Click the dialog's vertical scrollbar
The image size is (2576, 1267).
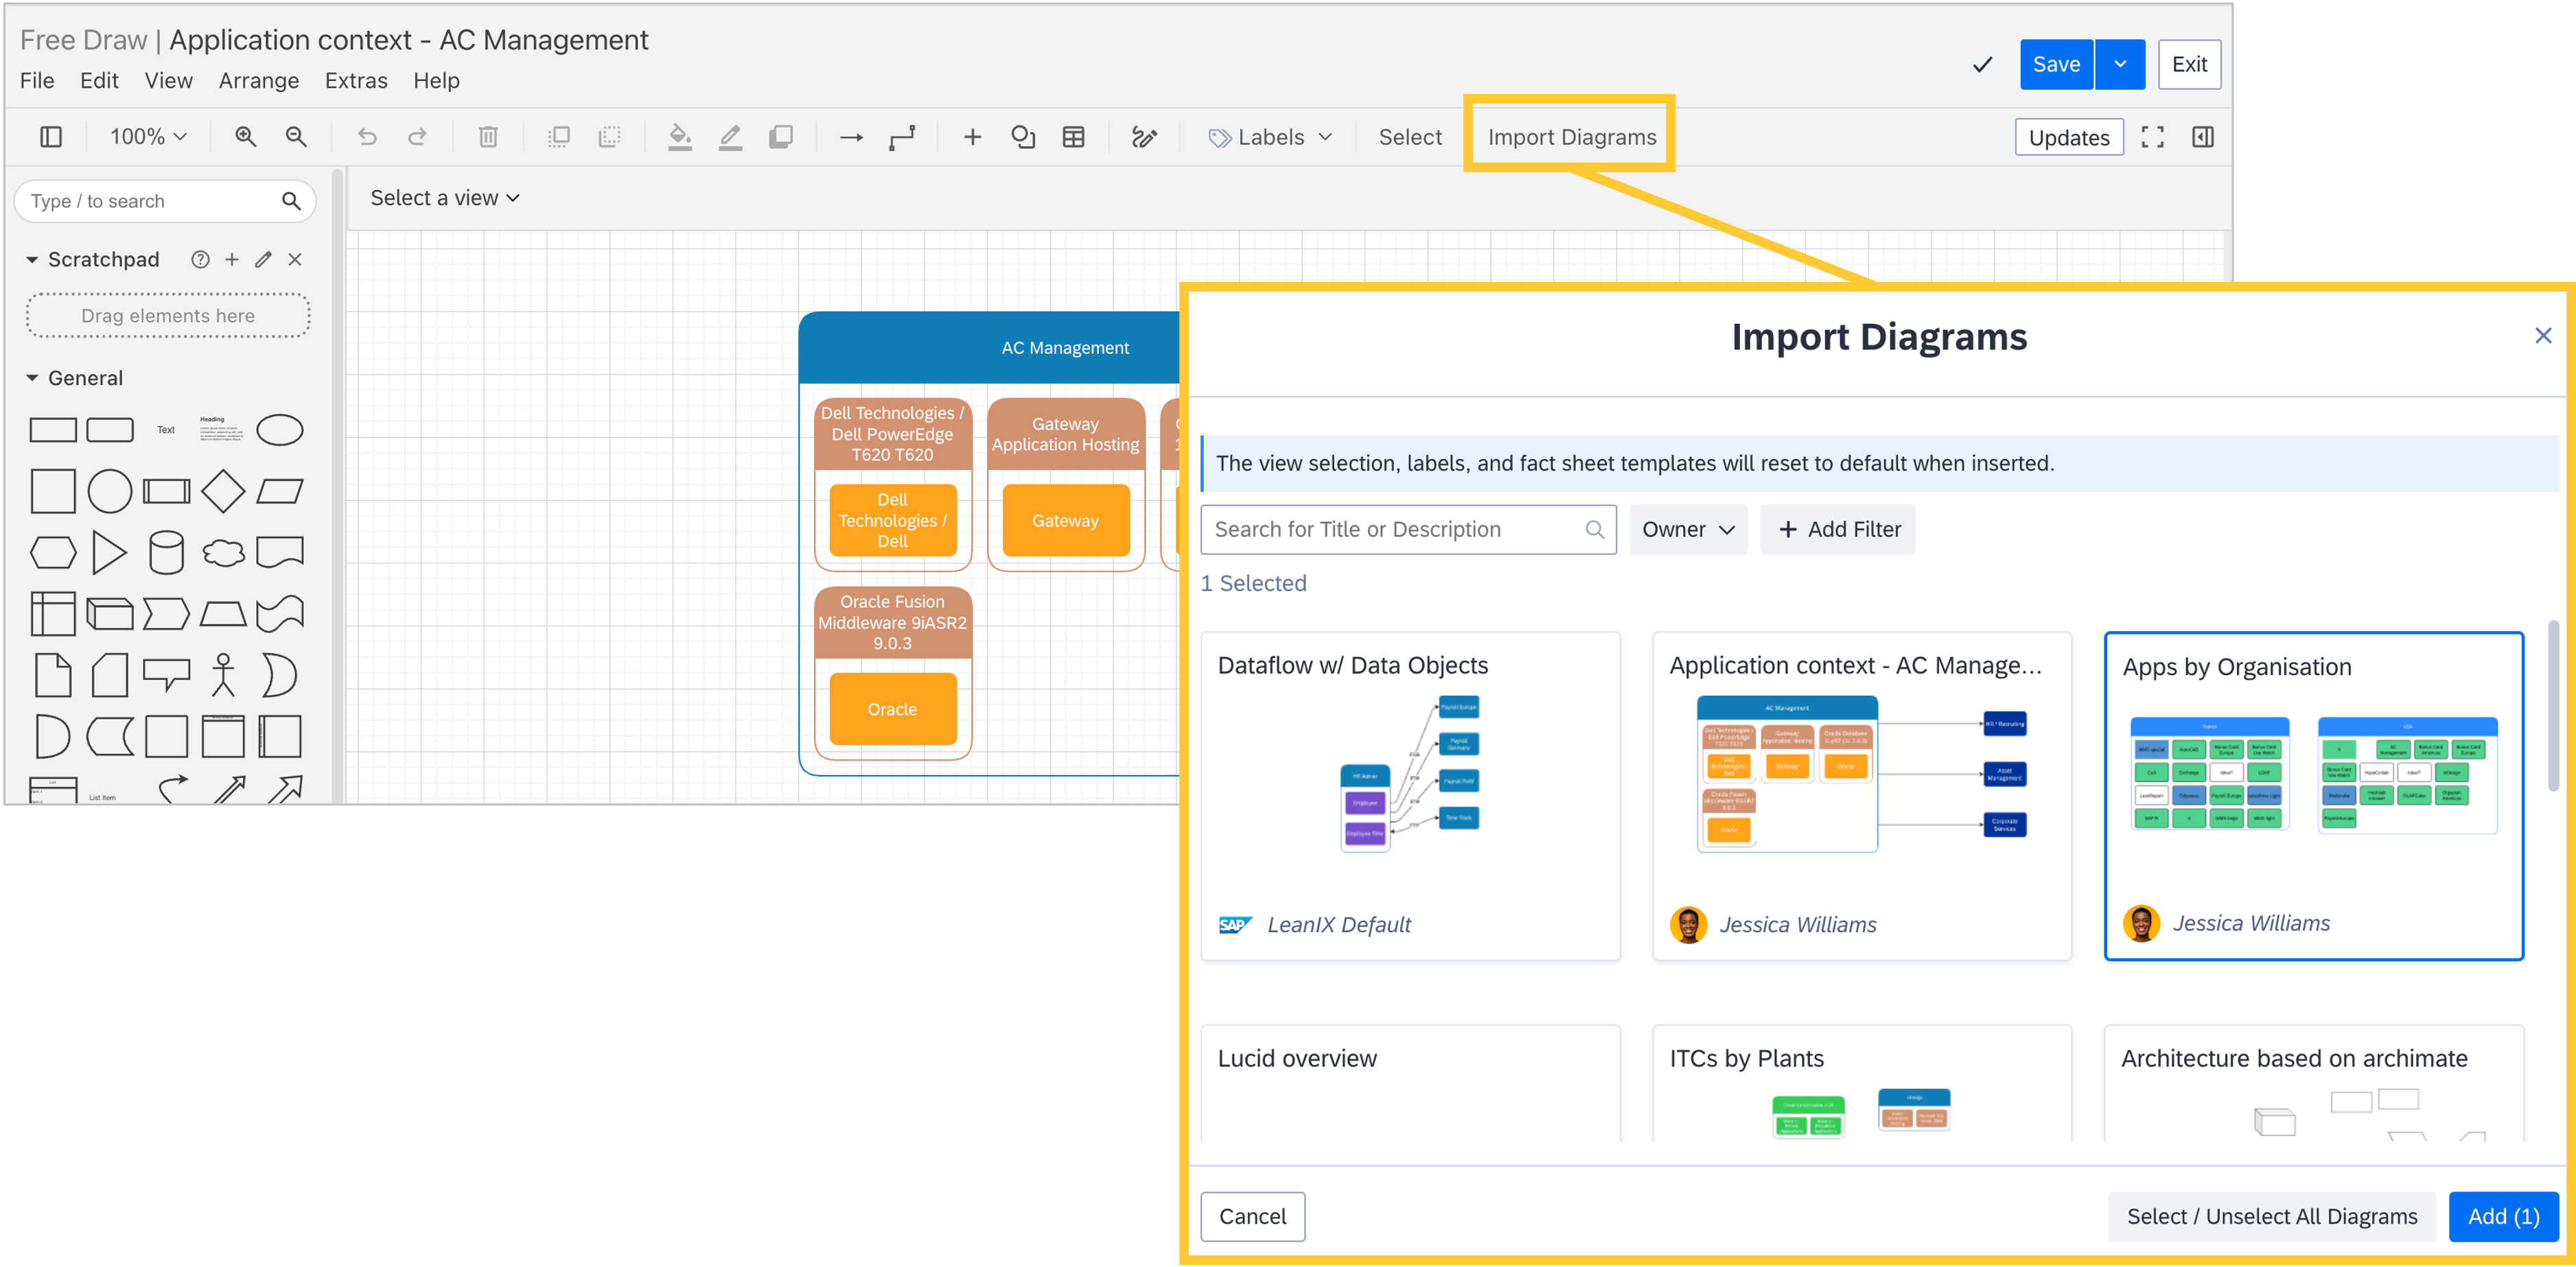[2552, 705]
